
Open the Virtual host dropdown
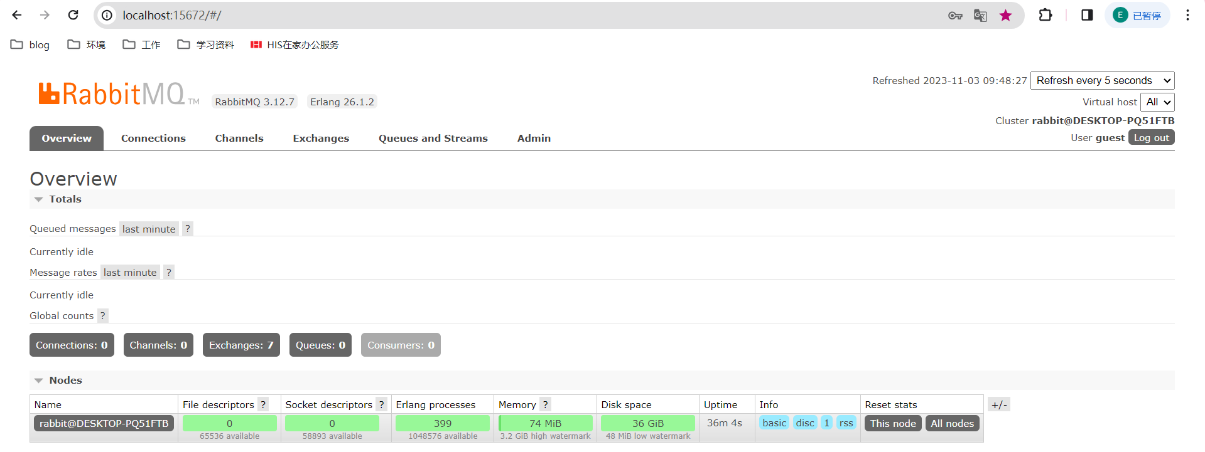1157,102
